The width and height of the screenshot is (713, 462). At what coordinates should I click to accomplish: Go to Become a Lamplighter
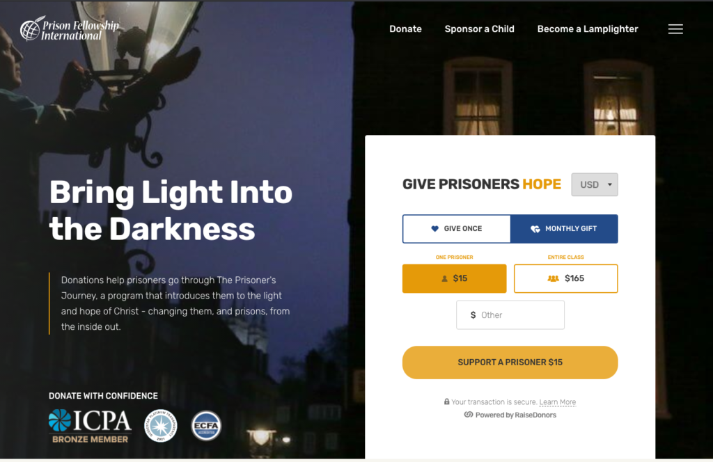pos(588,29)
